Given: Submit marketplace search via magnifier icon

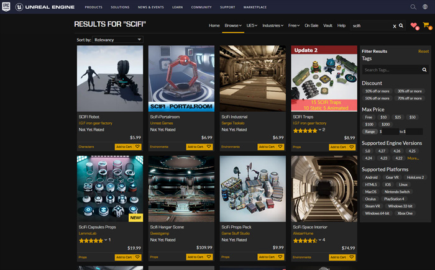Looking at the screenshot, I should tap(401, 25).
